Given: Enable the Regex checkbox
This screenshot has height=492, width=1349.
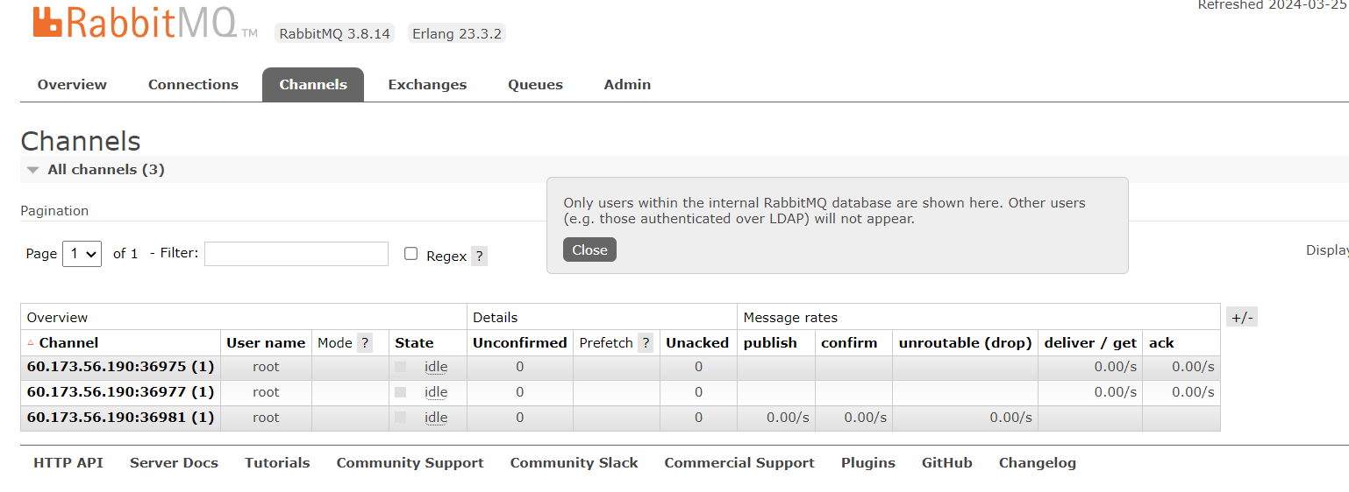Looking at the screenshot, I should point(410,254).
